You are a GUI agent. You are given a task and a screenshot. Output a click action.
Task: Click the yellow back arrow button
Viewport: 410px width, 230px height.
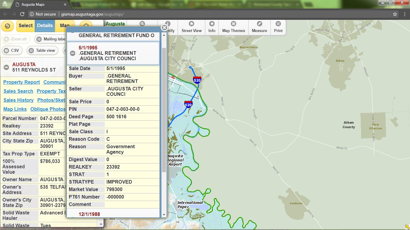click(x=8, y=26)
